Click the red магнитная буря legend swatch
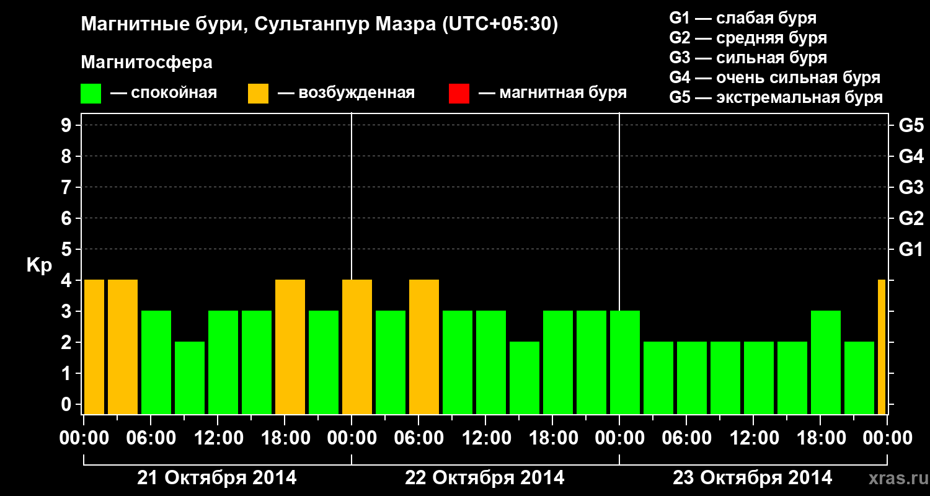 [x=459, y=94]
